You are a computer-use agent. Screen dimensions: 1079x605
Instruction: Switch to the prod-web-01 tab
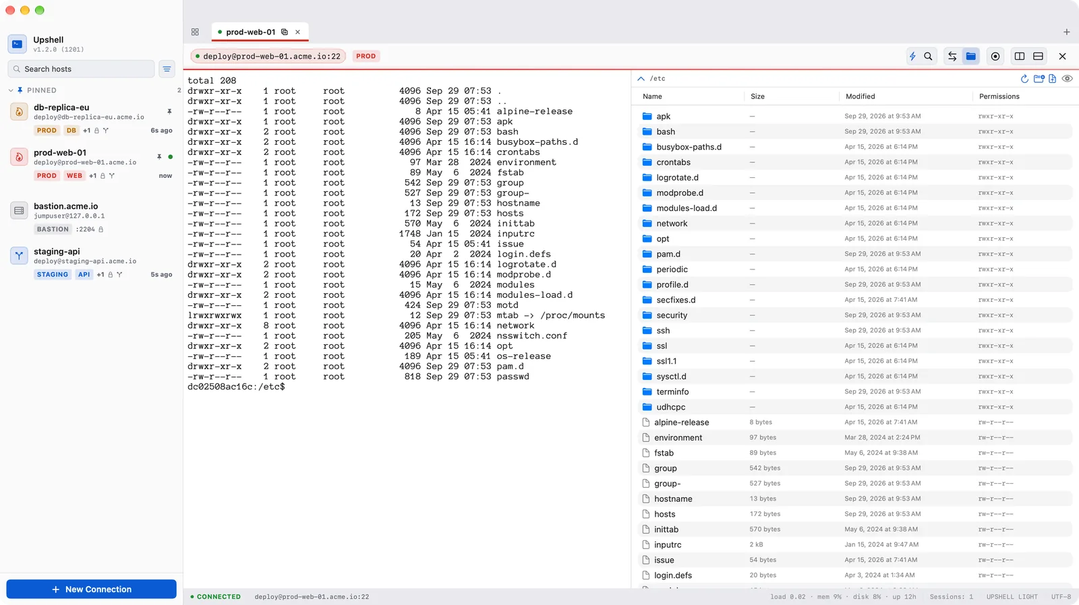tap(260, 32)
